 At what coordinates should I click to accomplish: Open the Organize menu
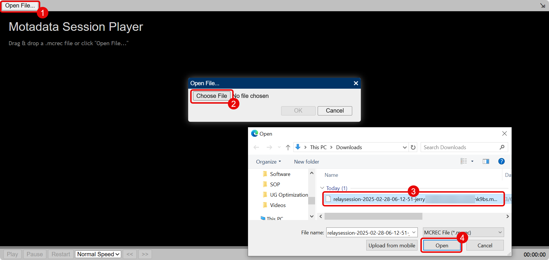click(x=268, y=162)
